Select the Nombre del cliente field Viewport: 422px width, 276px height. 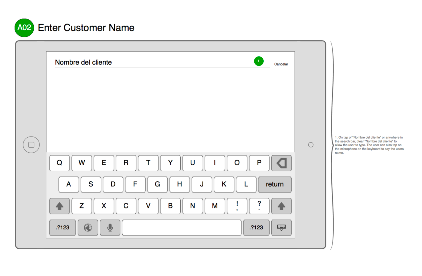click(83, 62)
